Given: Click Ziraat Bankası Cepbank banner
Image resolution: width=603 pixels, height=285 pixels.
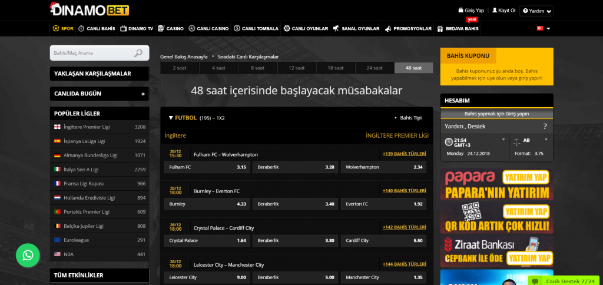Looking at the screenshot, I should click(497, 251).
